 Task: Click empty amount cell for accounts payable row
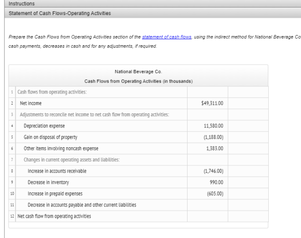coord(207,205)
